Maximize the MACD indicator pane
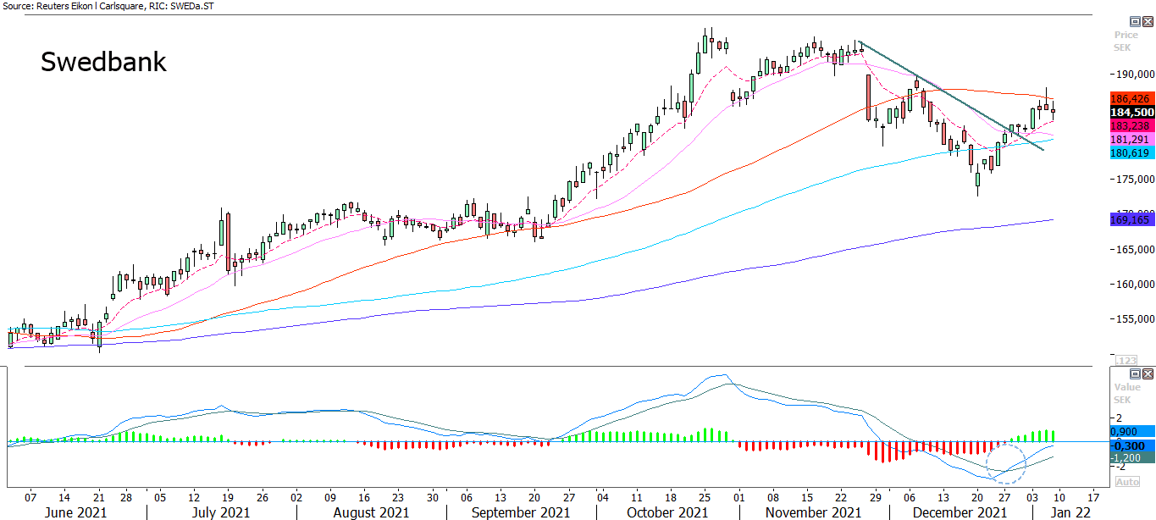Screen dimensions: 1156x520 1136,373
